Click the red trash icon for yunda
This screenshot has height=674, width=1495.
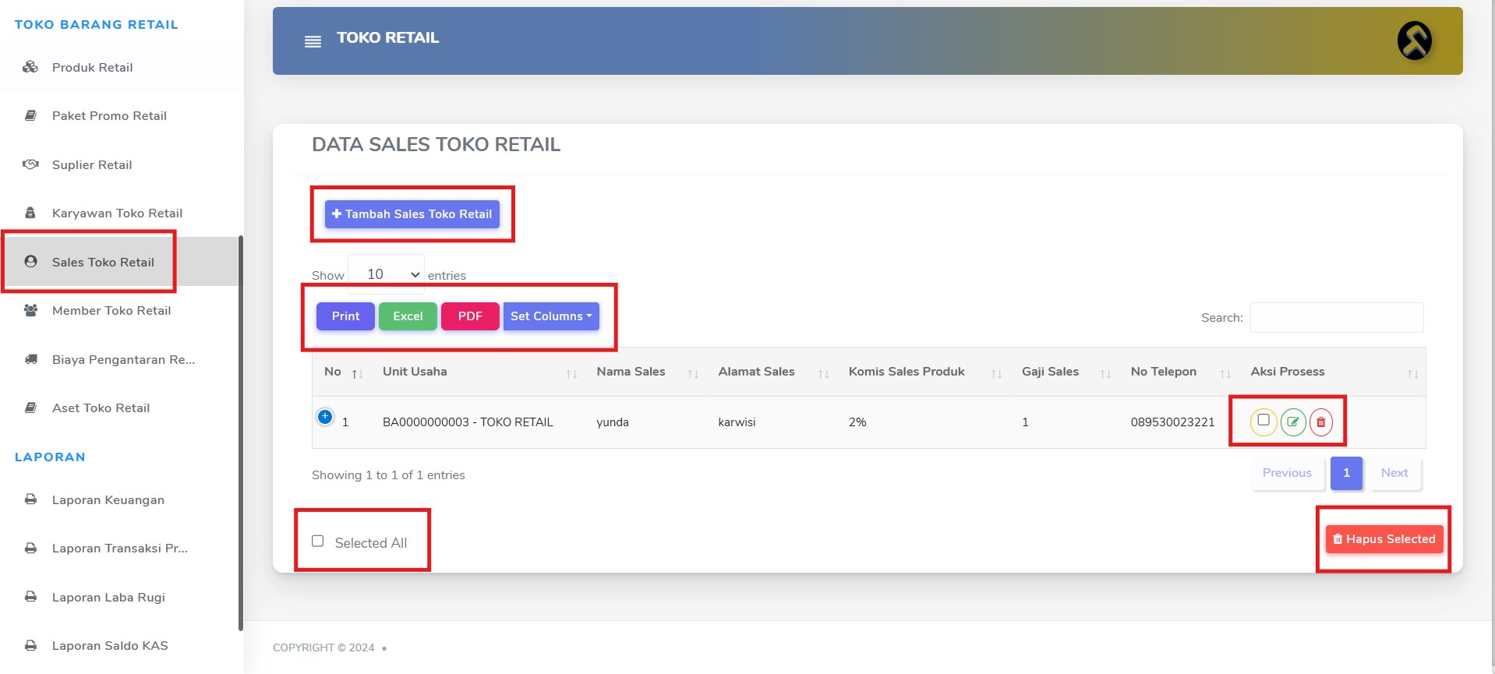[x=1320, y=422]
